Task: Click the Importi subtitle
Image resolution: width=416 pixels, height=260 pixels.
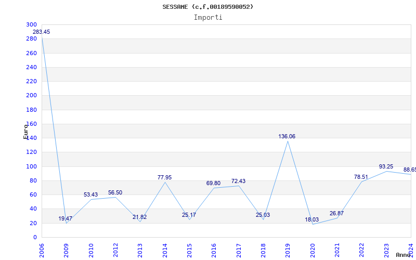Action: click(x=208, y=18)
